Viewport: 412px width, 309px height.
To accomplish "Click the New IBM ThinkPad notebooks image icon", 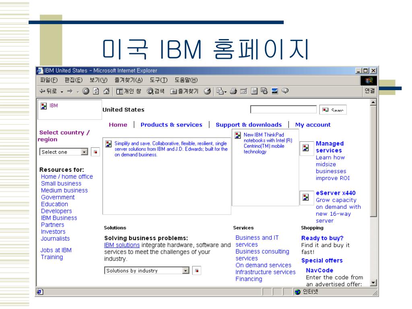I will tap(238, 135).
